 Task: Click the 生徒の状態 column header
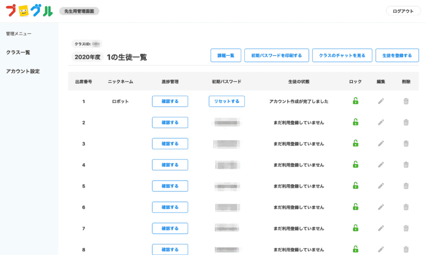pyautogui.click(x=299, y=82)
